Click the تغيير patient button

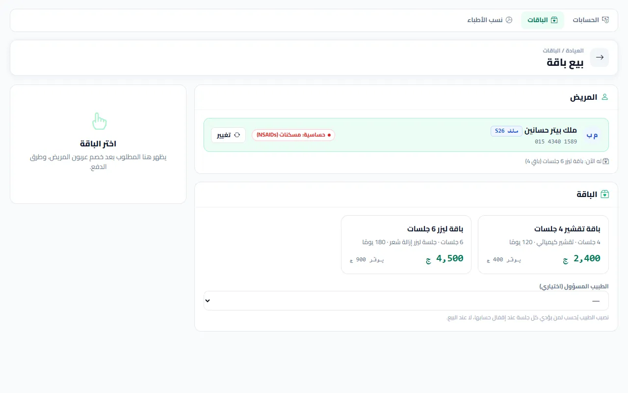click(x=228, y=135)
